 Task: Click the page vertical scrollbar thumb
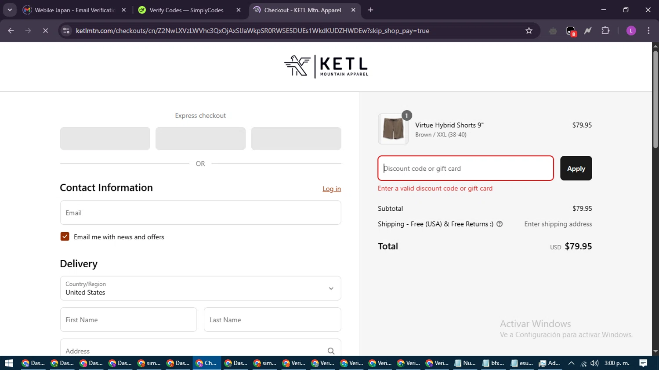[x=655, y=99]
